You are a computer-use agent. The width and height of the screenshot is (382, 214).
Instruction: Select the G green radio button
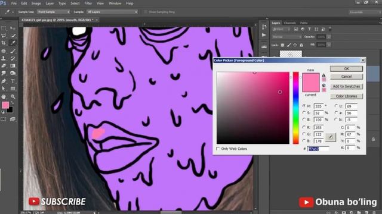[x=304, y=134]
